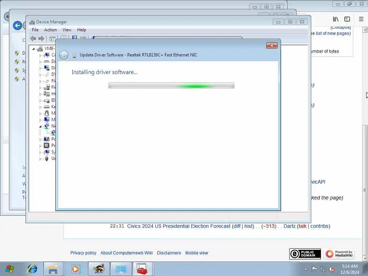This screenshot has width=368, height=276.
Task: Expand the DVD/CD-ROM drives node
Action: tap(40, 75)
